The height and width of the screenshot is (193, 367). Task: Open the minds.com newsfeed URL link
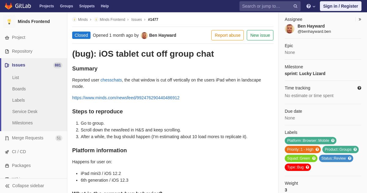(x=126, y=98)
